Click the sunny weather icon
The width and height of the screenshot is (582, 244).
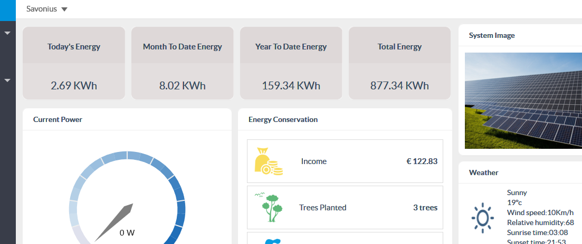(482, 218)
